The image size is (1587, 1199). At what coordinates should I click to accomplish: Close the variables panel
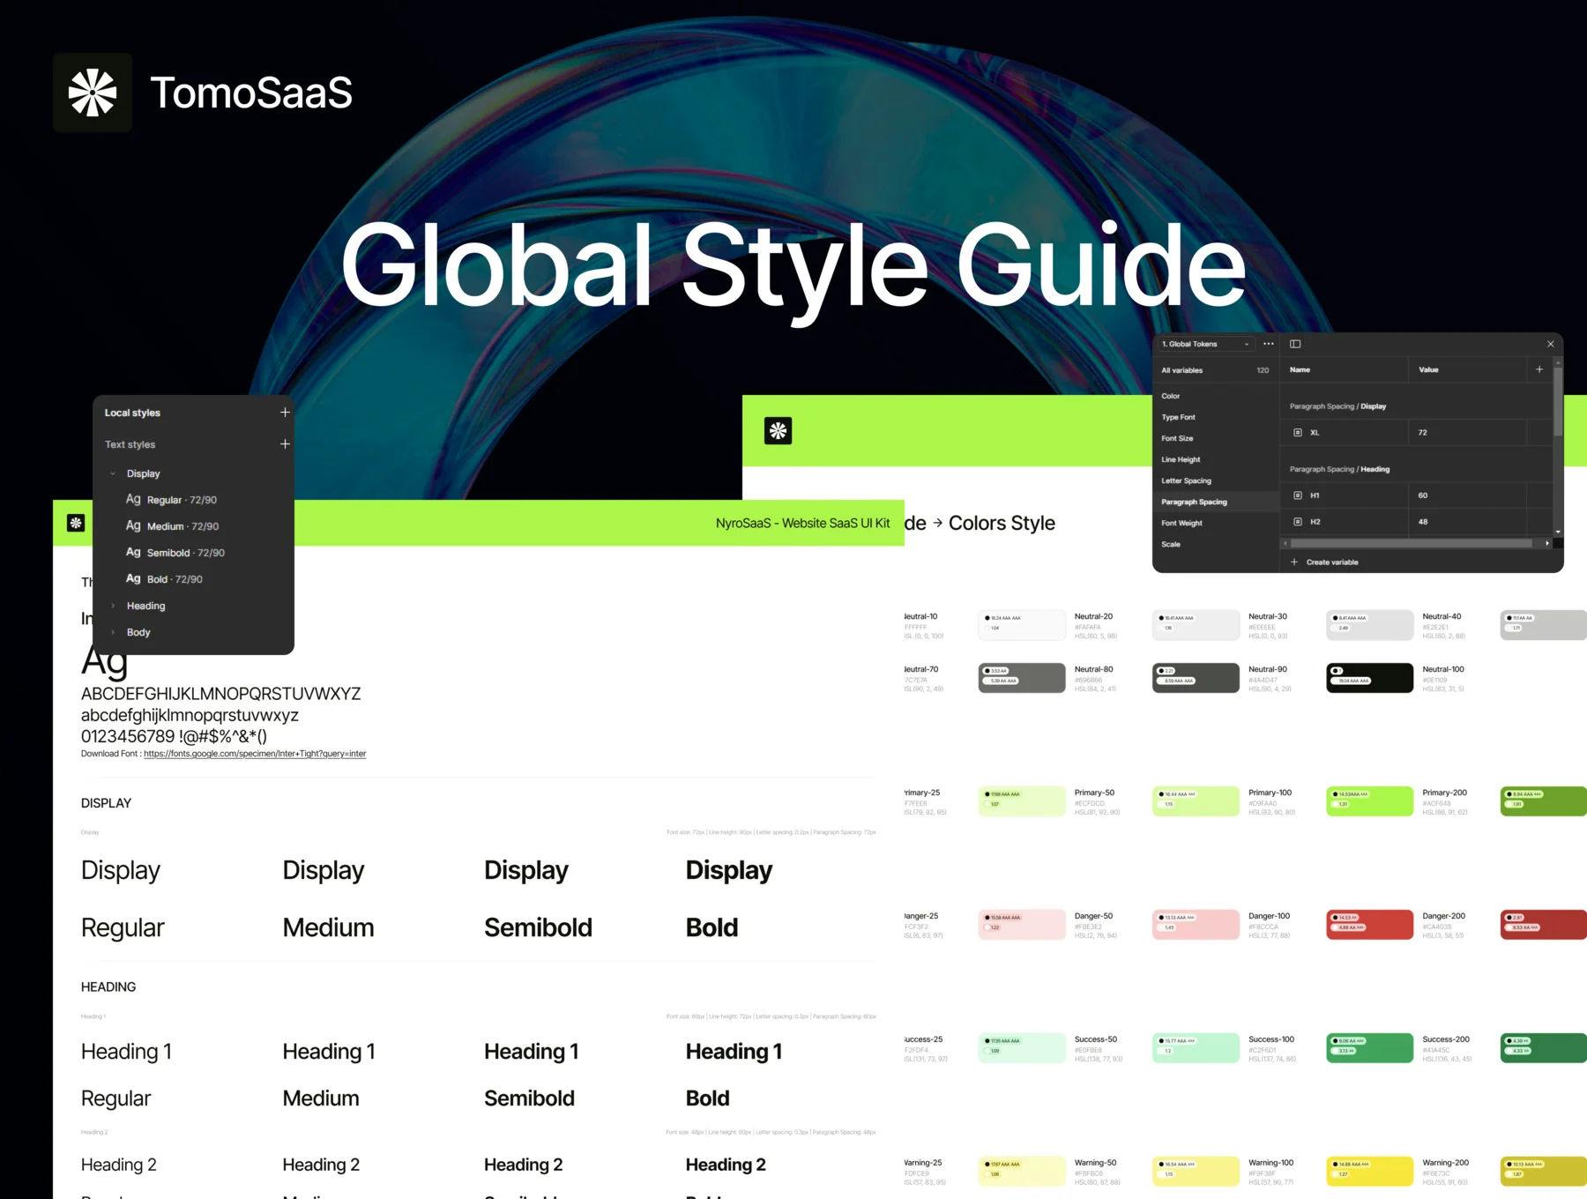(1550, 344)
